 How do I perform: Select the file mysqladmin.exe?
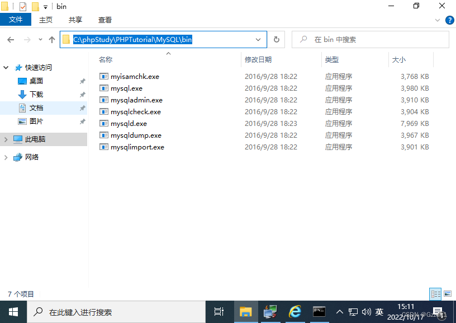tap(136, 100)
